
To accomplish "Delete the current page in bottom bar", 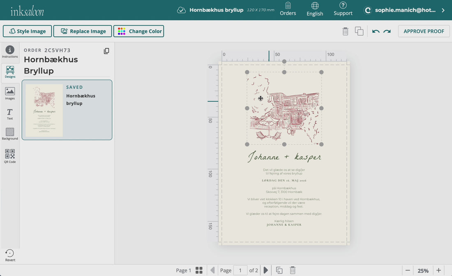I will [x=293, y=270].
